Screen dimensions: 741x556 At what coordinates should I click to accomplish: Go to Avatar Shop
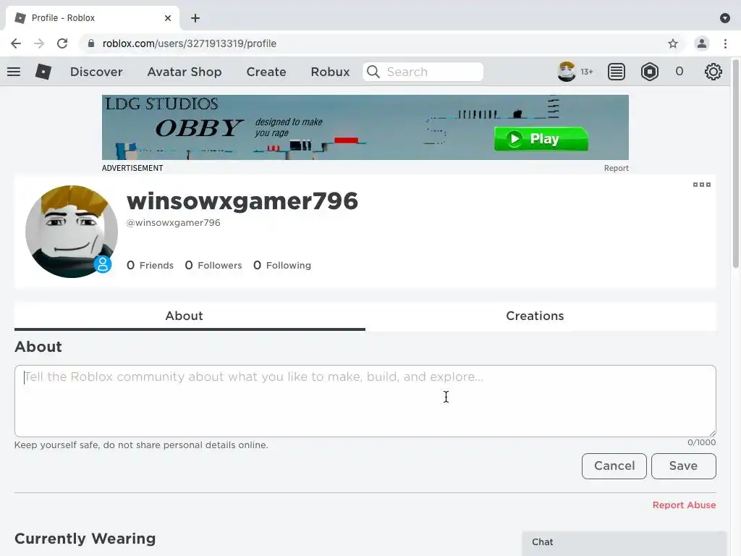pos(185,72)
